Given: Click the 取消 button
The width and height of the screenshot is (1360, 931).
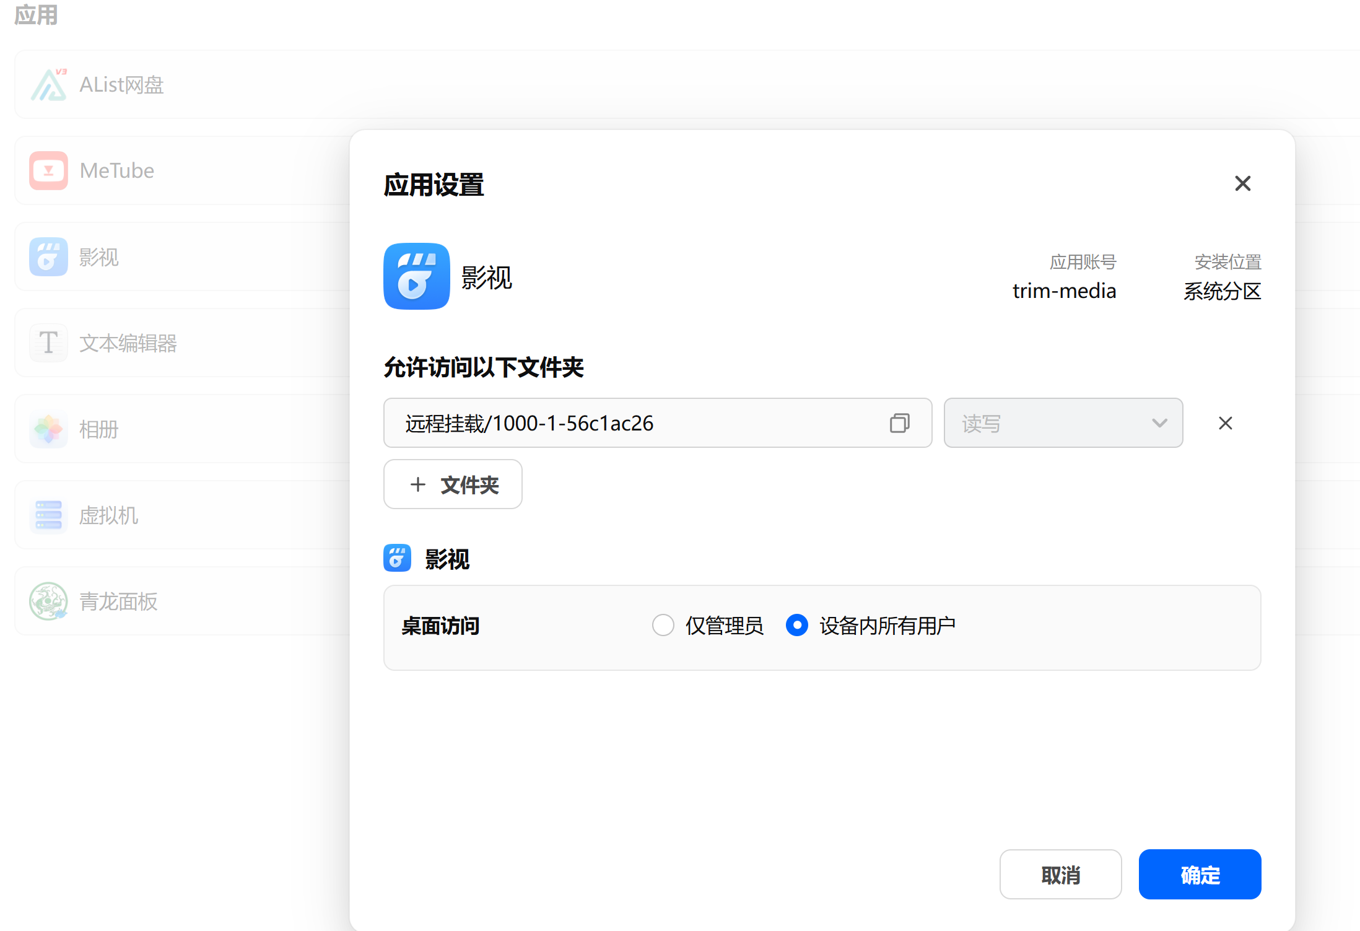Looking at the screenshot, I should pyautogui.click(x=1060, y=875).
